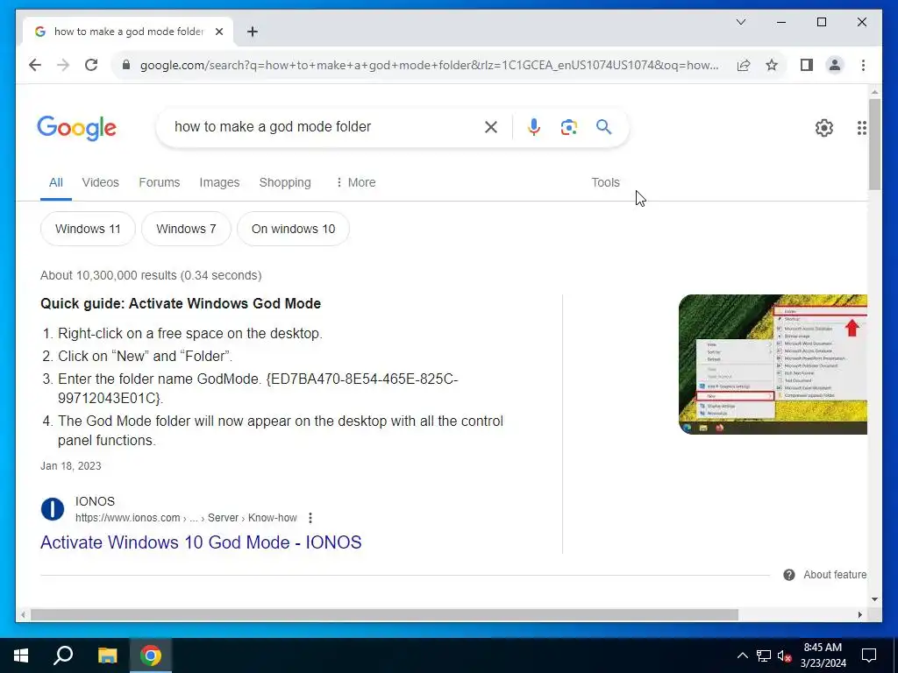The height and width of the screenshot is (673, 898).
Task: Open tab search dropdown arrow
Action: (x=740, y=22)
